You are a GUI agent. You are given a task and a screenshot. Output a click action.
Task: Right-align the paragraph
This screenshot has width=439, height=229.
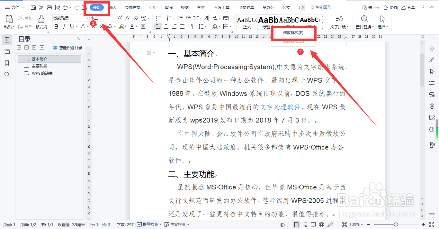(x=174, y=27)
